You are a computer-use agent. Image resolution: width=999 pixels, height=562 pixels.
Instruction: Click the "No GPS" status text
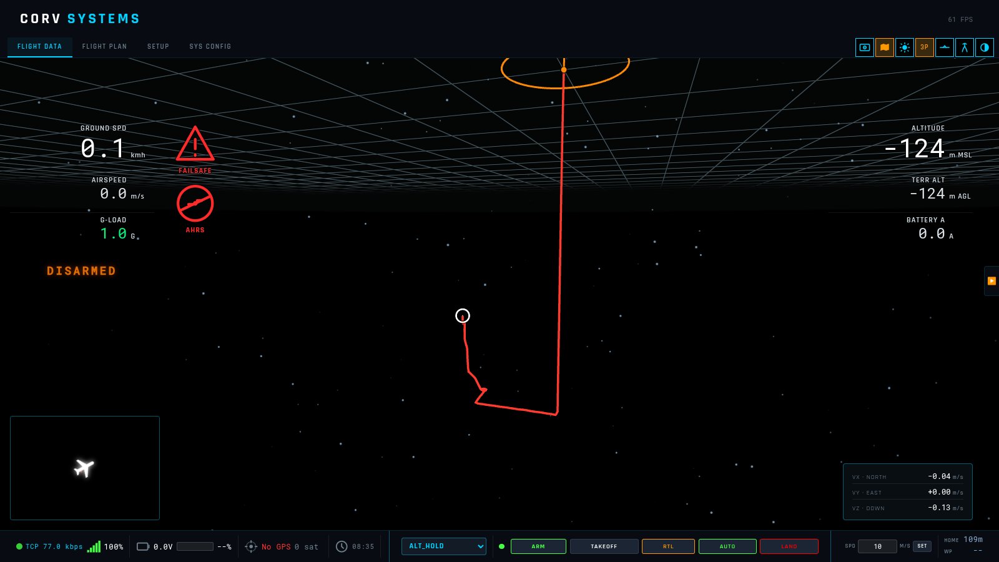tap(276, 547)
